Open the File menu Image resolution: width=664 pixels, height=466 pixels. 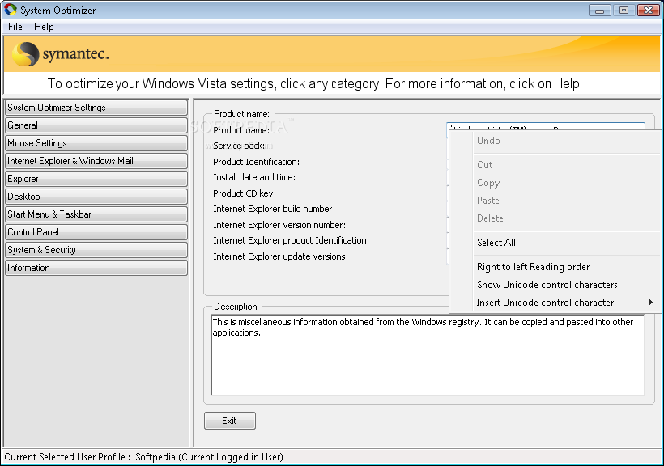point(15,27)
